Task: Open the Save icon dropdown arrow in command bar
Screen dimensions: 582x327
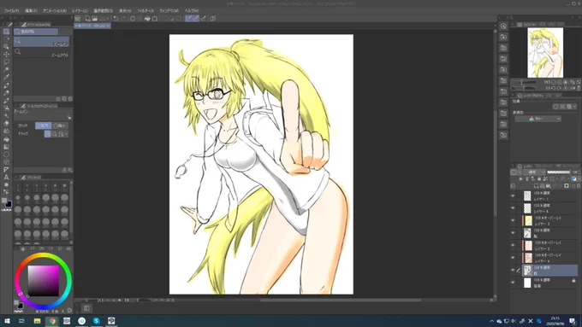Action: point(108,19)
